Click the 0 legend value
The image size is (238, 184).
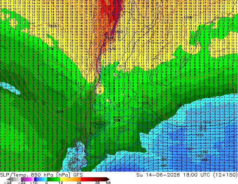coord(47,182)
